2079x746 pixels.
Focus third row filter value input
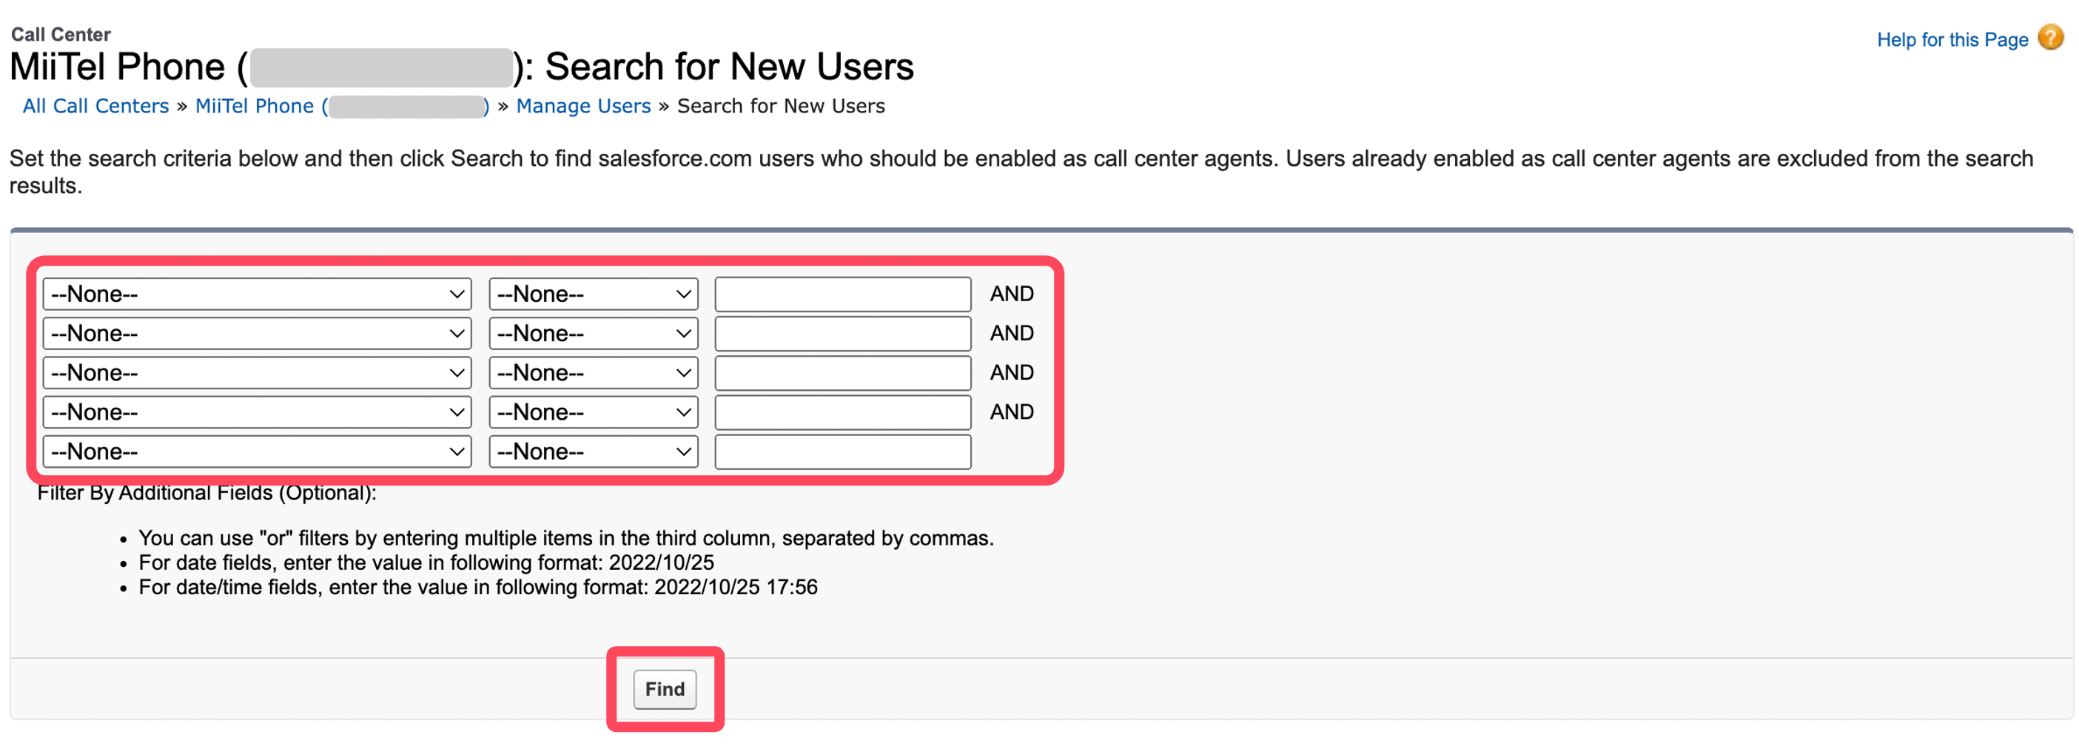(x=842, y=373)
